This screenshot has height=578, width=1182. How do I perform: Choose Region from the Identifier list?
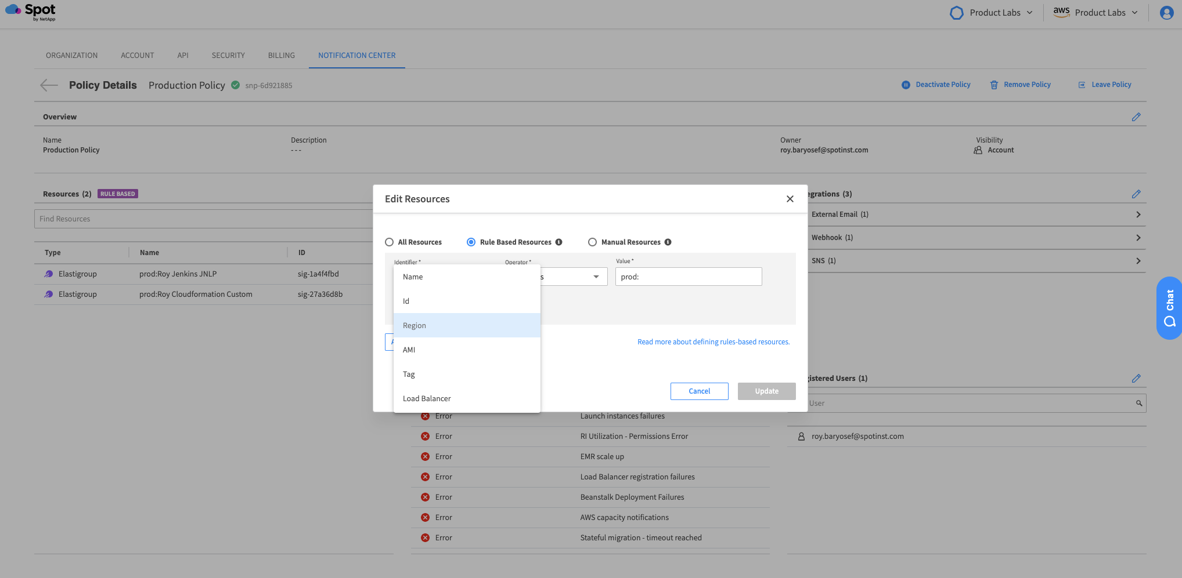tap(415, 326)
